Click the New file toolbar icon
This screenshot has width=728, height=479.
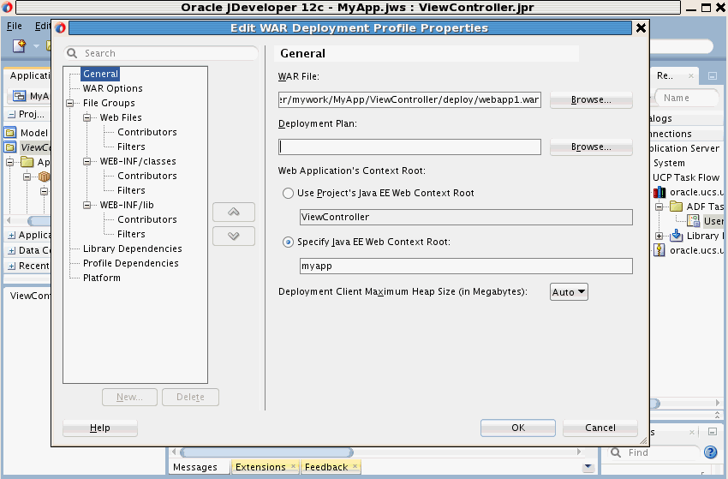click(x=19, y=45)
